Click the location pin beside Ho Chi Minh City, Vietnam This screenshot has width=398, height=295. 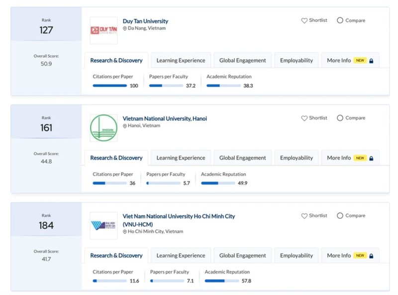125,232
